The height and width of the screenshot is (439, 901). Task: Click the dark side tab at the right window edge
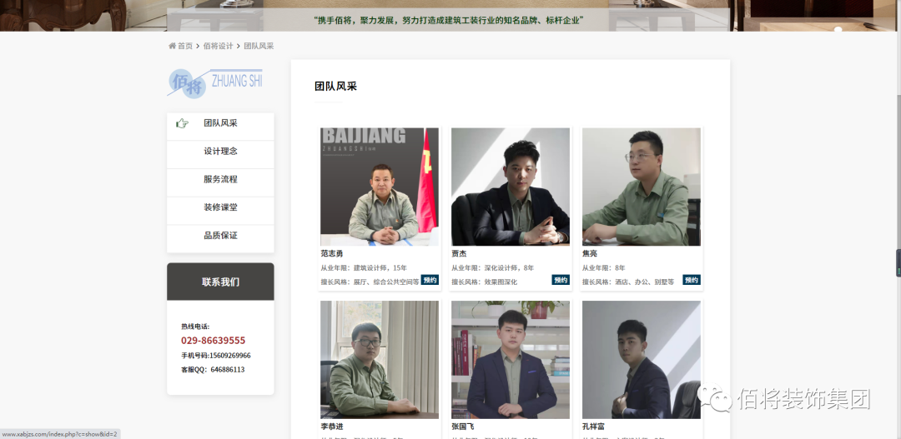898,263
